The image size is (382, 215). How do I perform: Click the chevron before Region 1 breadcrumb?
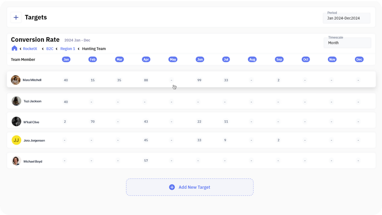[x=57, y=49]
